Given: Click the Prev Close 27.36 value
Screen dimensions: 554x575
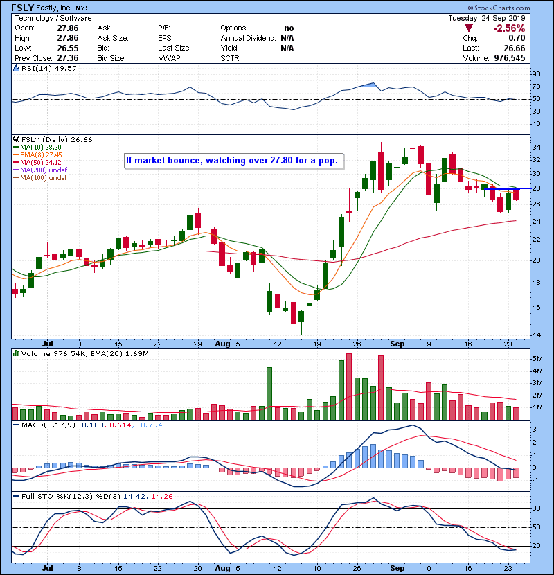Looking at the screenshot, I should click(x=68, y=58).
